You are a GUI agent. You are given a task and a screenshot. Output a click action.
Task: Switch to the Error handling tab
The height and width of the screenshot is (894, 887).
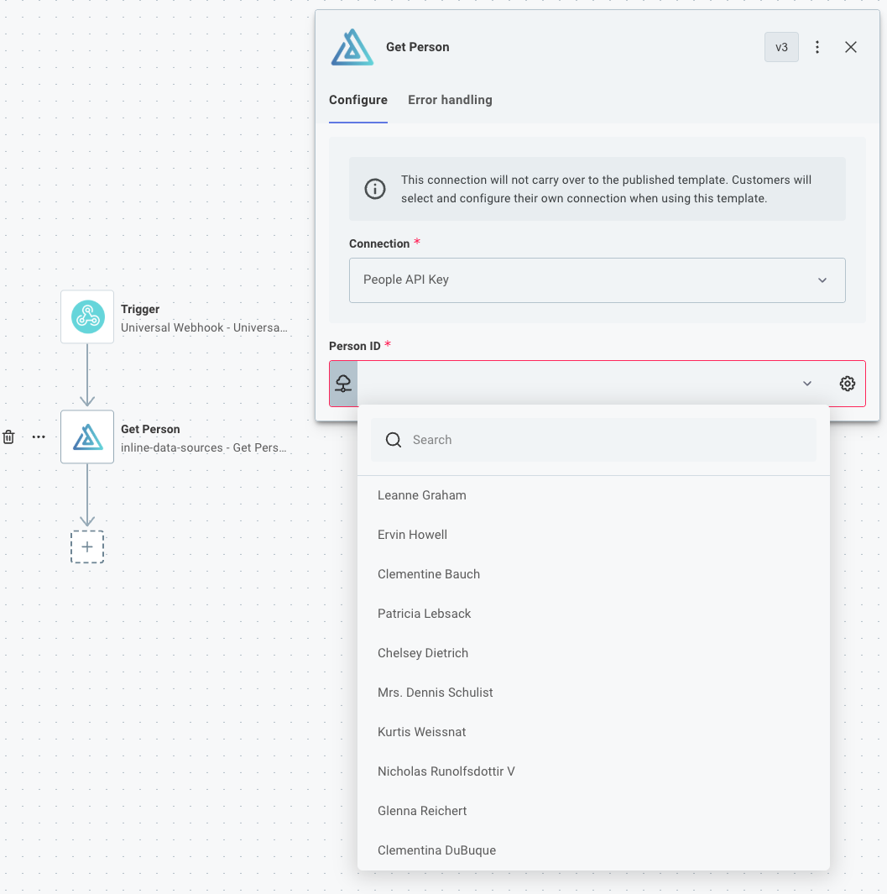click(x=450, y=100)
